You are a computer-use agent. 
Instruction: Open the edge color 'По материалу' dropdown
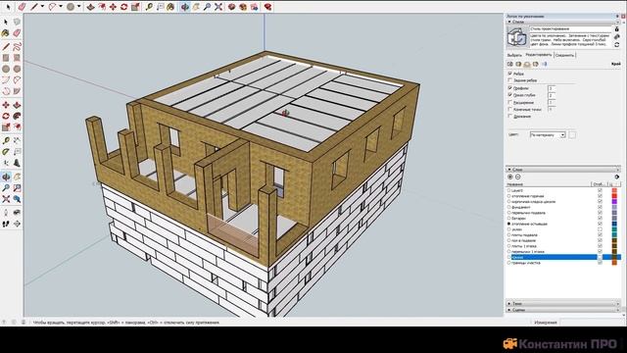[548, 135]
